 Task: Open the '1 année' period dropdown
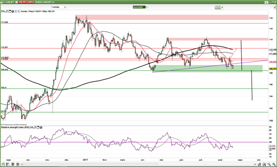click(x=59, y=7)
